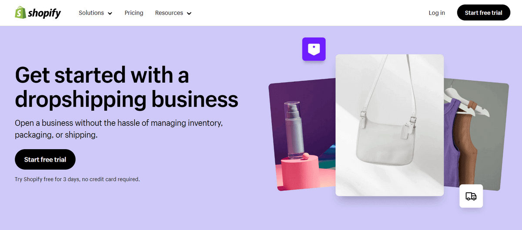
Task: Click the managing inventory description paragraph
Action: (119, 129)
